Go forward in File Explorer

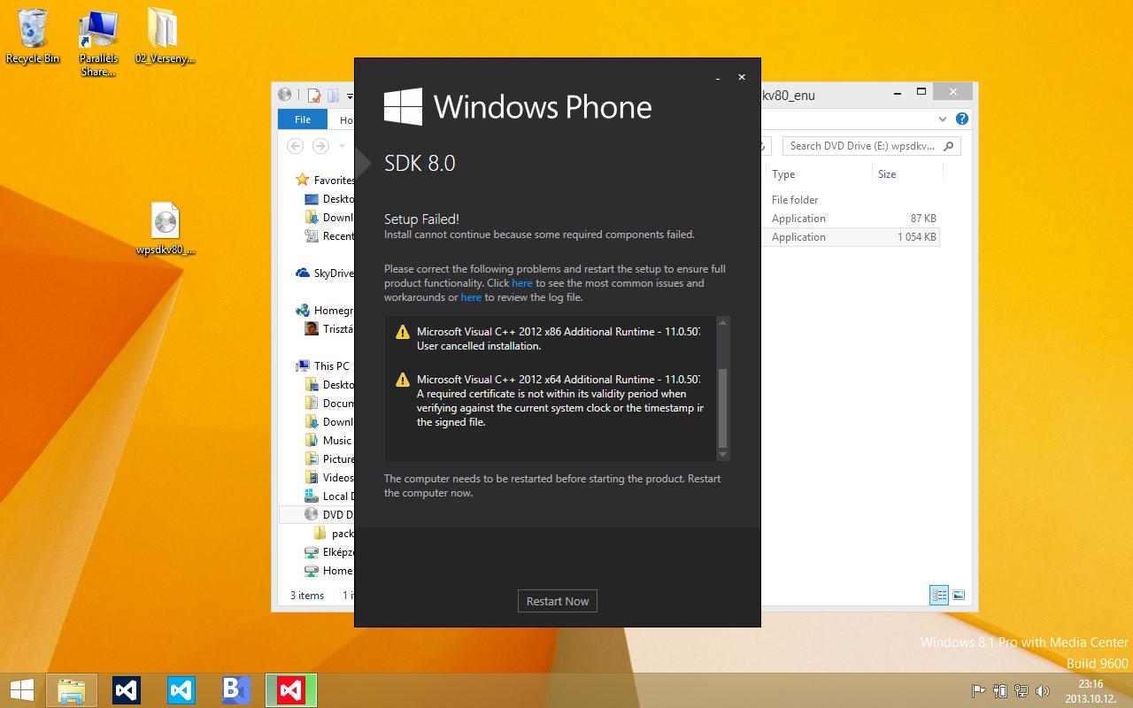[x=320, y=146]
